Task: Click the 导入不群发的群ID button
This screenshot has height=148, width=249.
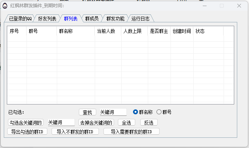Action: 75,131
